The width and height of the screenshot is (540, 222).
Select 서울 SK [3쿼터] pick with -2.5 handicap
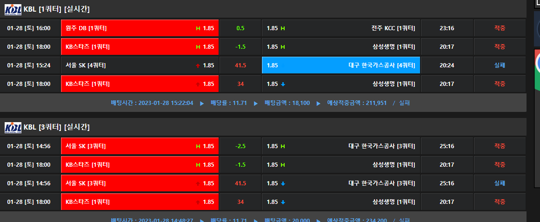point(140,146)
